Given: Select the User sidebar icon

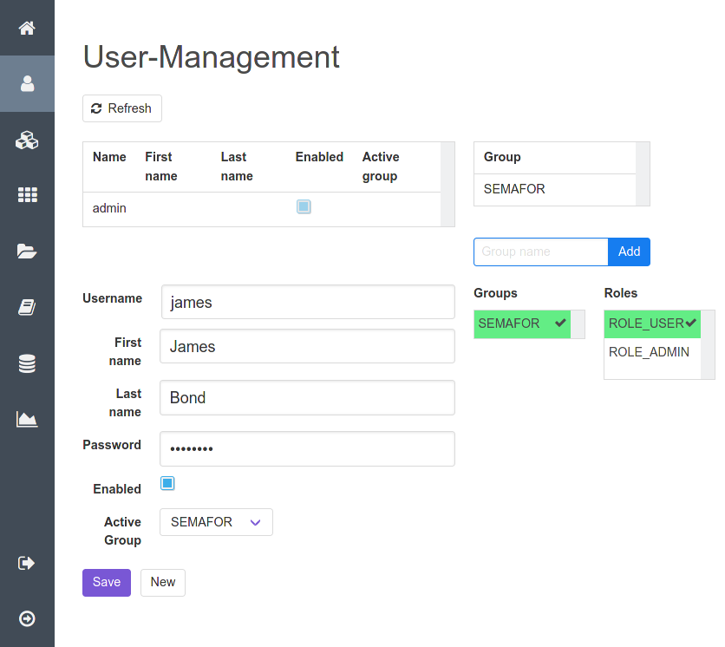Looking at the screenshot, I should (x=27, y=84).
